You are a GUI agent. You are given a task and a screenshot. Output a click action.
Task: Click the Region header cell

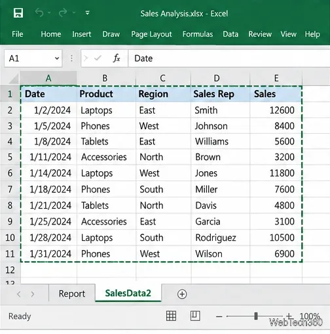coord(163,94)
